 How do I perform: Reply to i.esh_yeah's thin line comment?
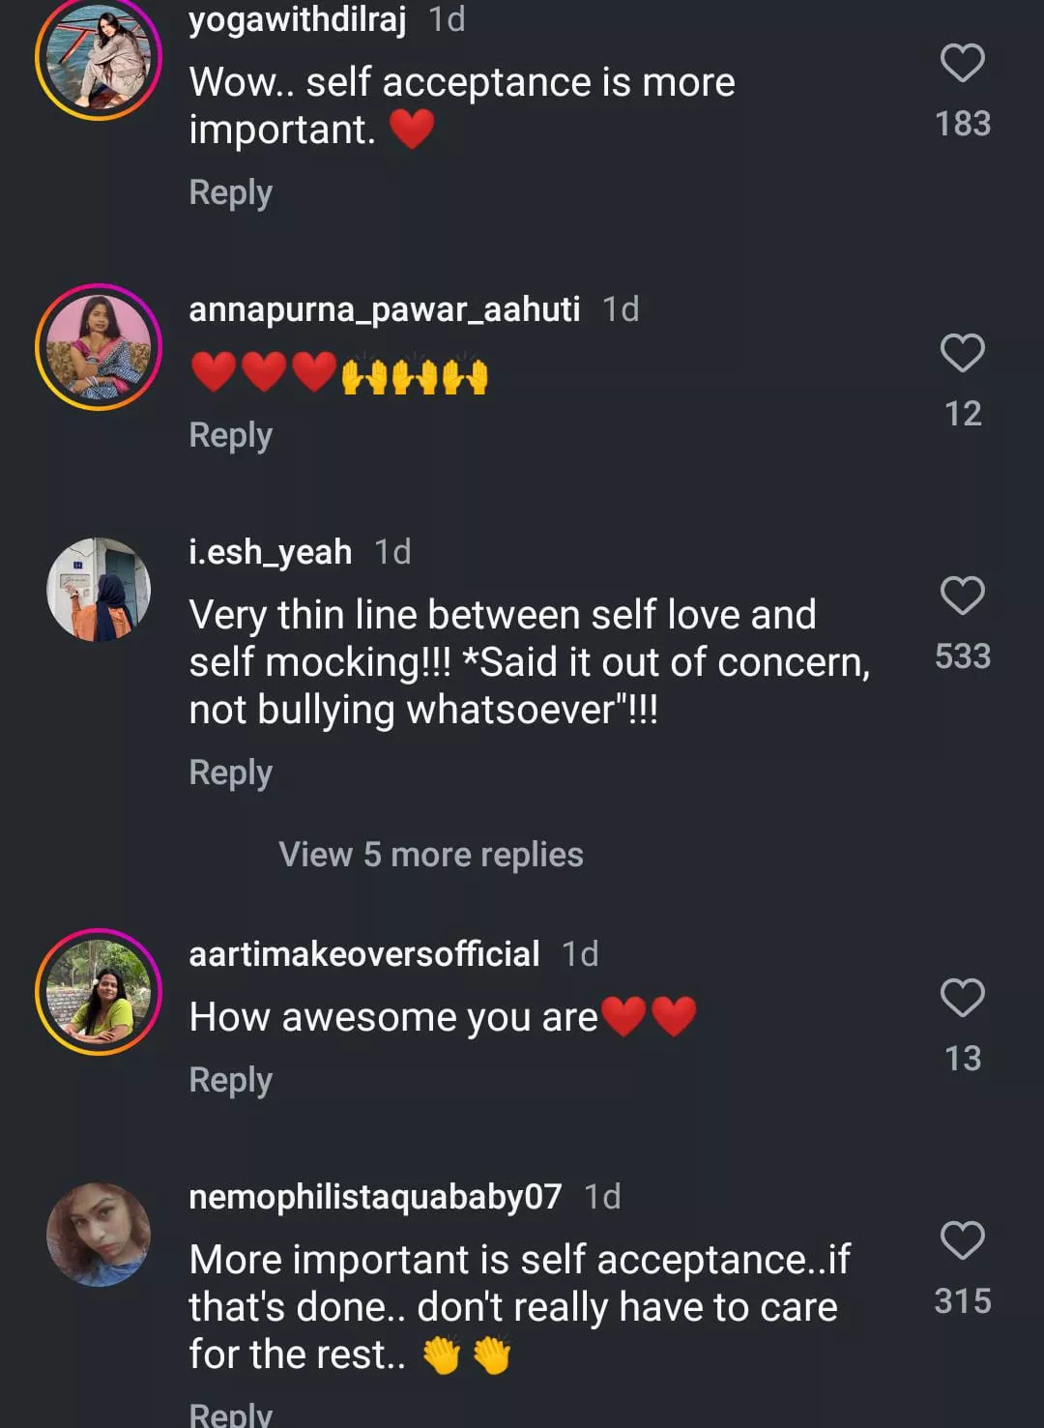(x=230, y=772)
